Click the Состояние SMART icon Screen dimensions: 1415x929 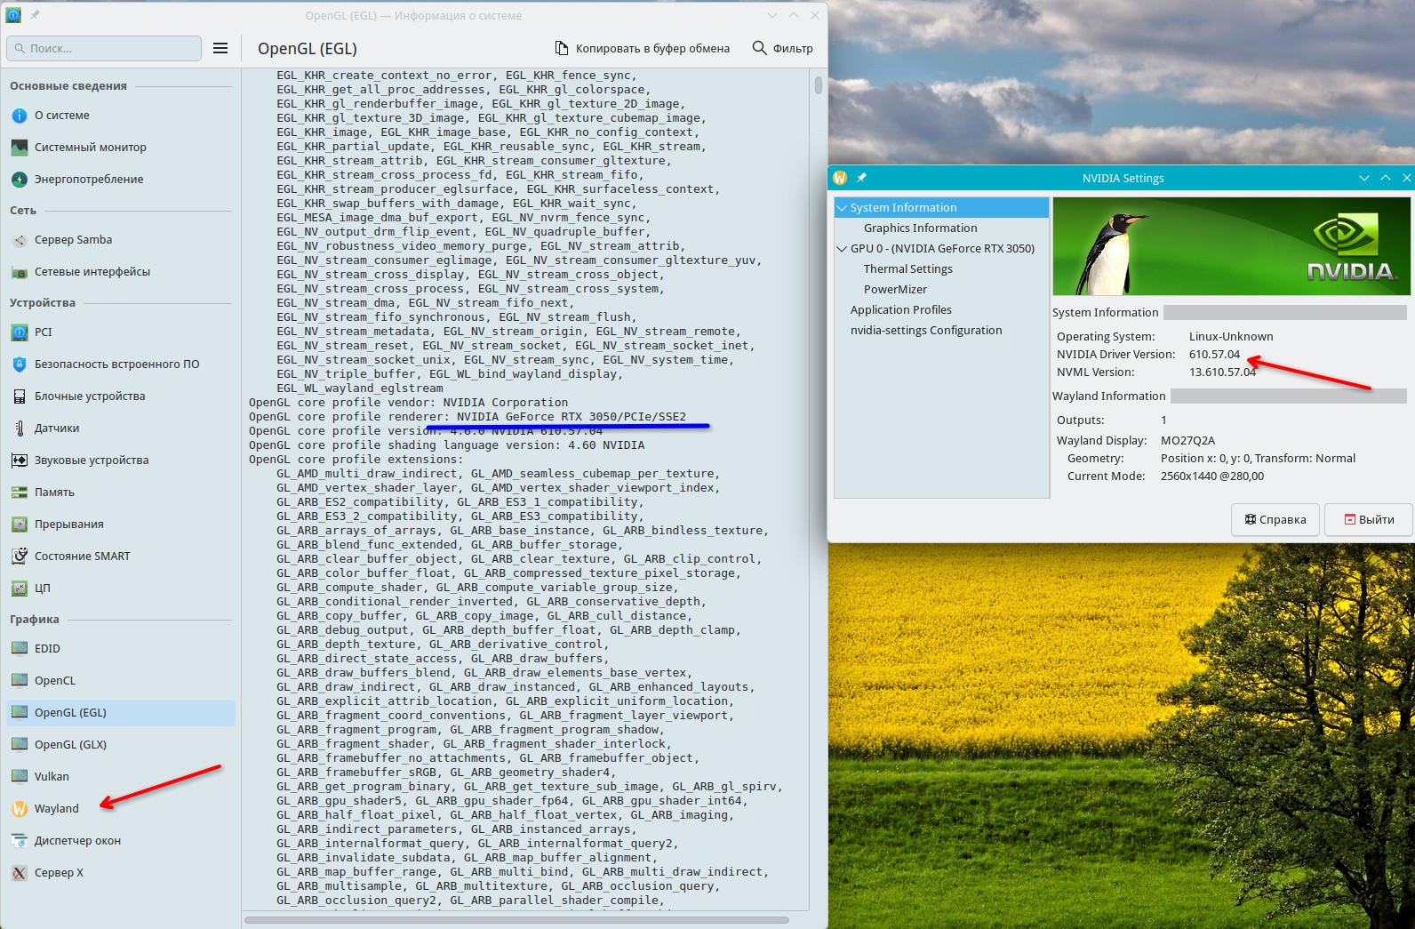tap(20, 557)
